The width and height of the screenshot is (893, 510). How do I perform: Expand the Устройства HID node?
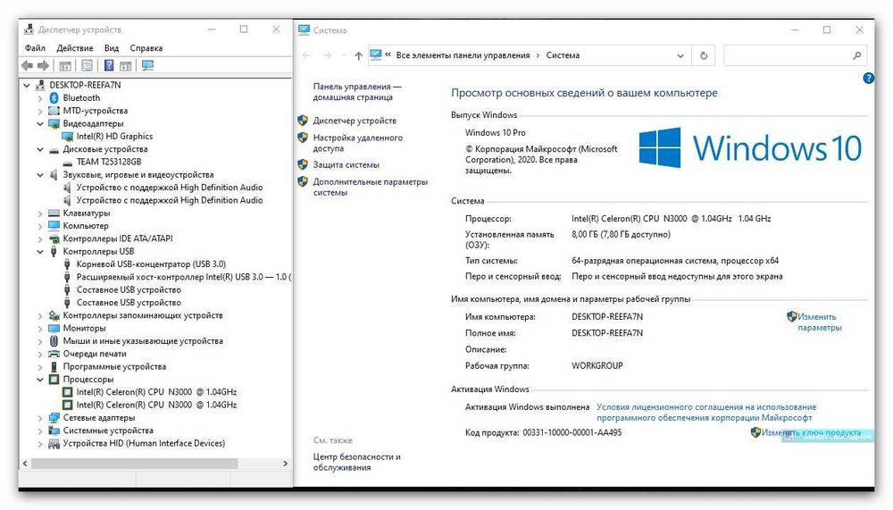tap(40, 443)
